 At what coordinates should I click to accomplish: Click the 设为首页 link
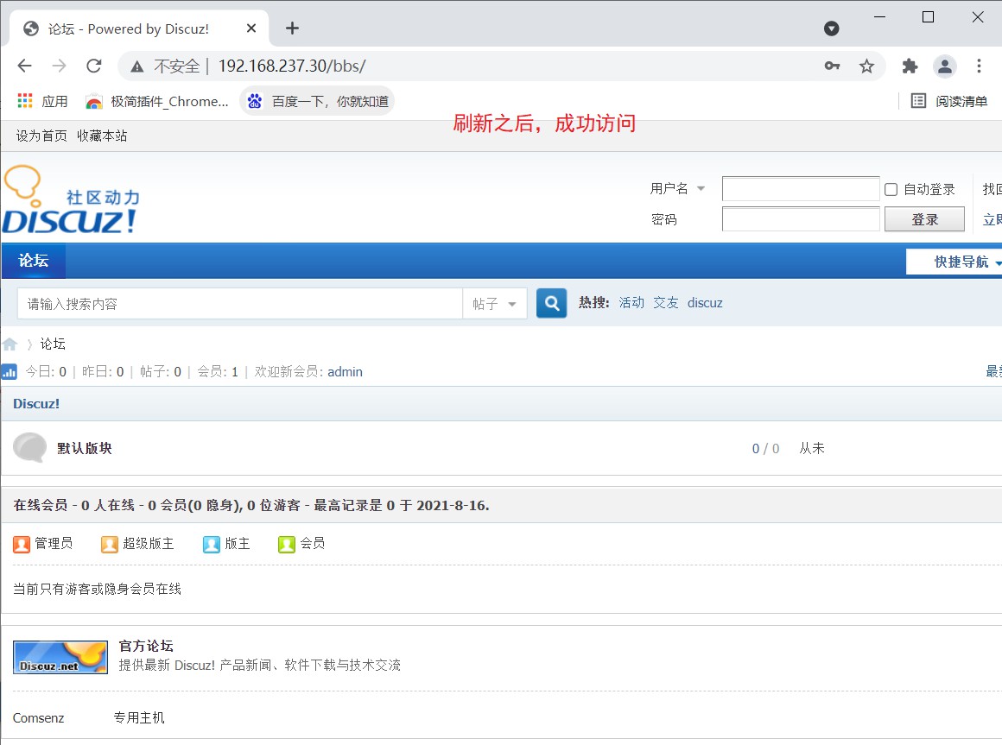pos(41,136)
